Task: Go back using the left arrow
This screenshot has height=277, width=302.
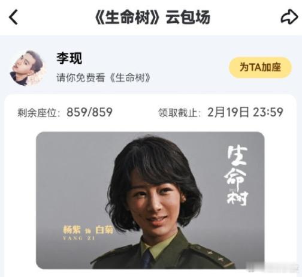Action: coord(14,17)
